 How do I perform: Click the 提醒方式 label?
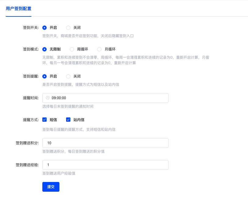31,120
